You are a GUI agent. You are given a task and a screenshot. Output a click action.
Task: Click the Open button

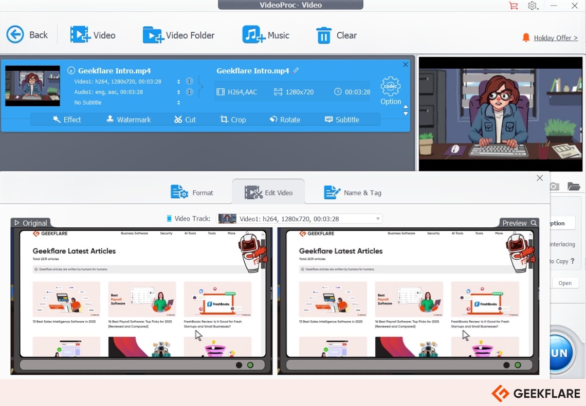565,283
